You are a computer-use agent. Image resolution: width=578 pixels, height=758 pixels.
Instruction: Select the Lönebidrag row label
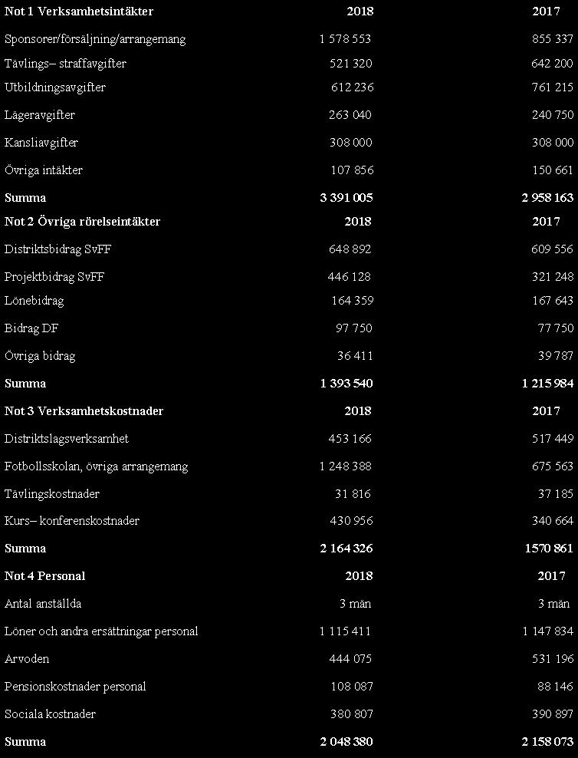pyautogui.click(x=34, y=301)
